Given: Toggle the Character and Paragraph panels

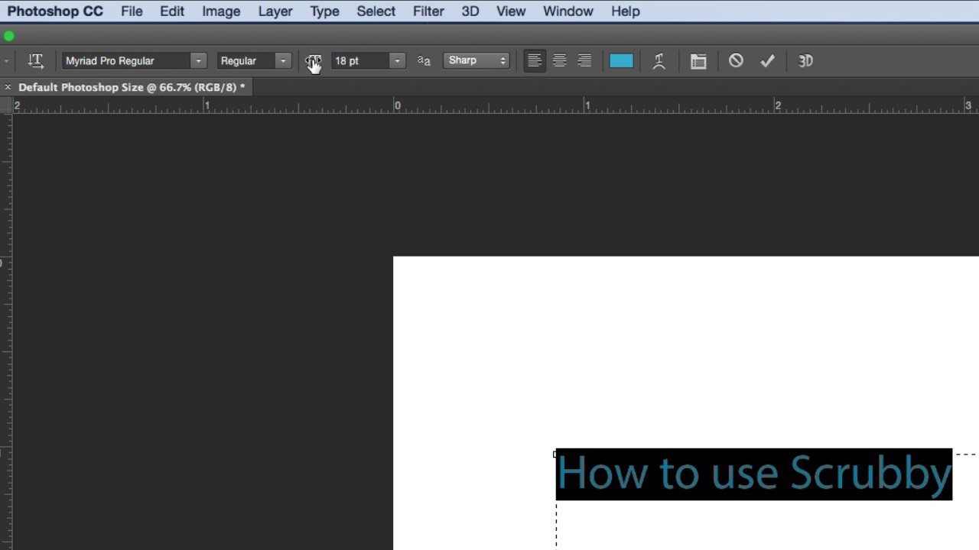Looking at the screenshot, I should pos(698,60).
